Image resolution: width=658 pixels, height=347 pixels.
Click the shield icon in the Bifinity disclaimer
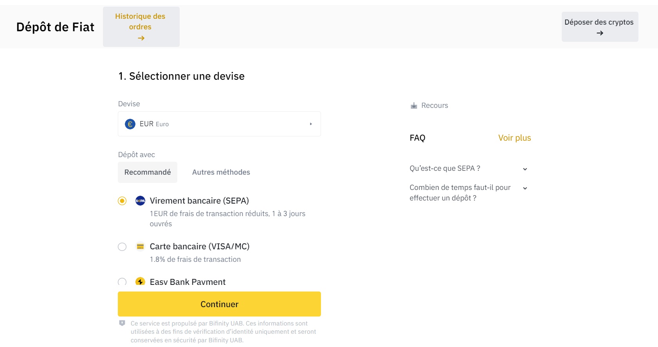pyautogui.click(x=123, y=323)
